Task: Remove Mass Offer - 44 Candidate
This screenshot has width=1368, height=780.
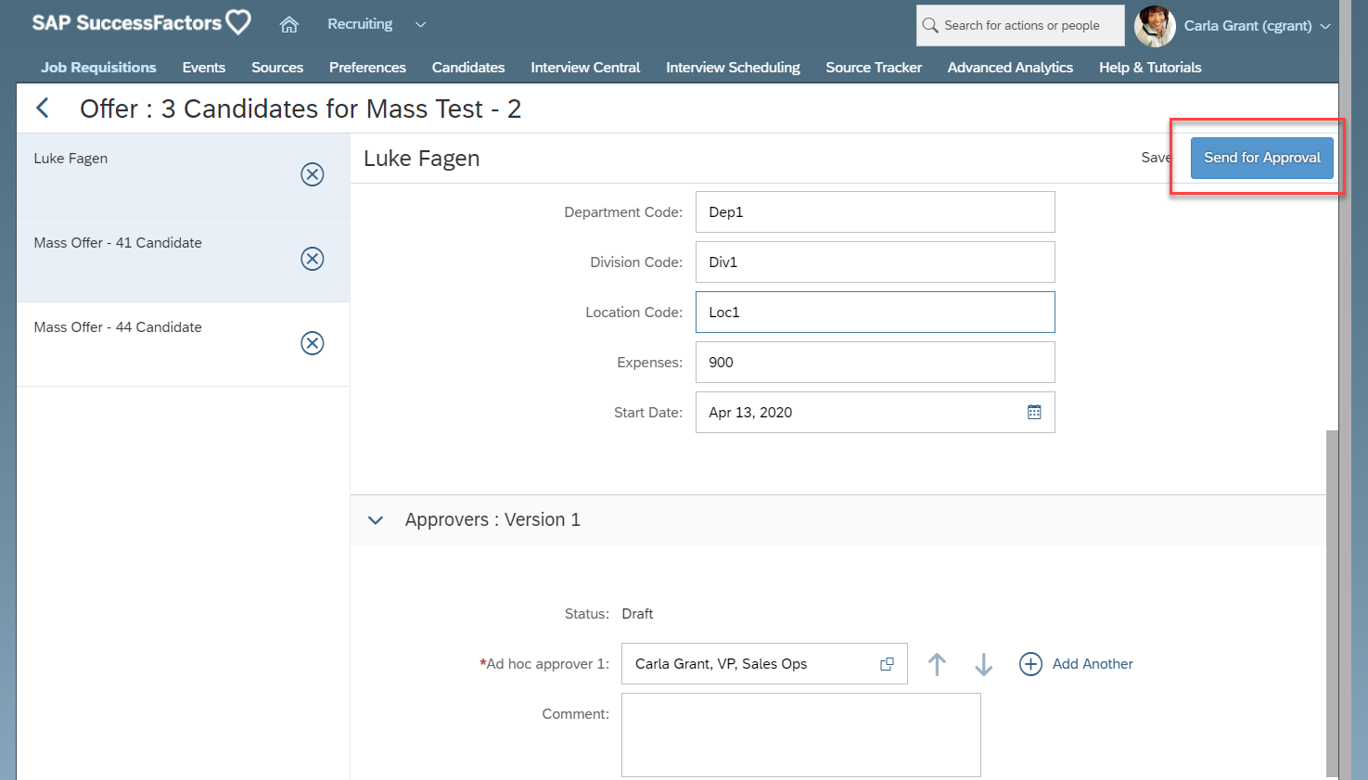Action: pyautogui.click(x=313, y=343)
